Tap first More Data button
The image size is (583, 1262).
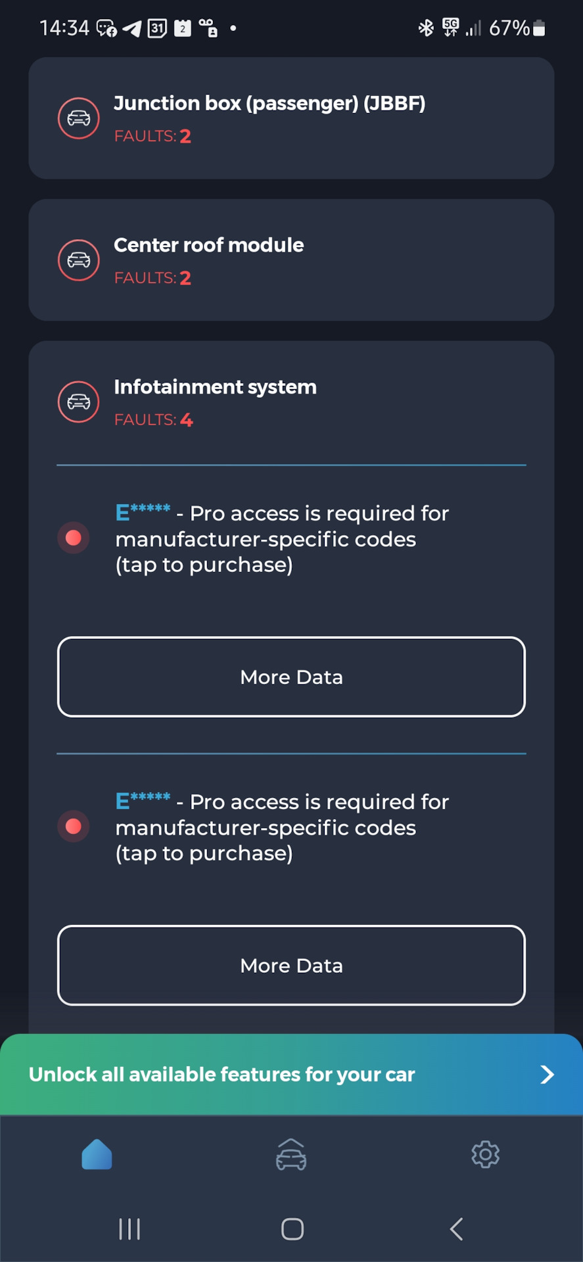click(x=291, y=677)
